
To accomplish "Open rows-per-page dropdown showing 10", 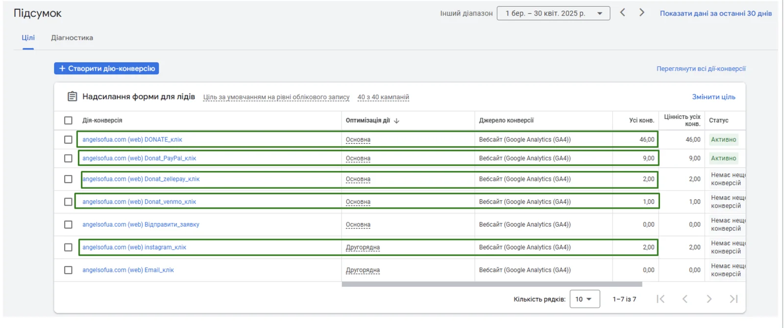I will click(585, 299).
